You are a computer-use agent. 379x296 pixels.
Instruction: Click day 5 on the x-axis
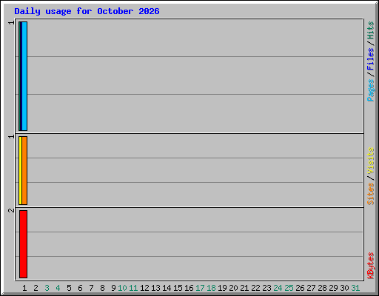tap(69, 288)
